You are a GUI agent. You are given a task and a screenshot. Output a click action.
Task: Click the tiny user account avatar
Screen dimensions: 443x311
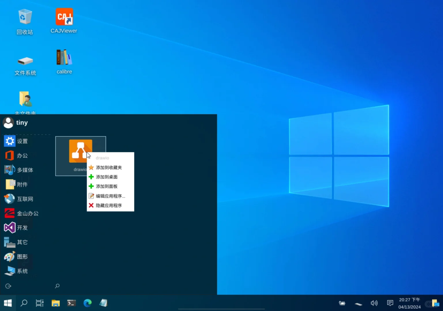click(8, 123)
